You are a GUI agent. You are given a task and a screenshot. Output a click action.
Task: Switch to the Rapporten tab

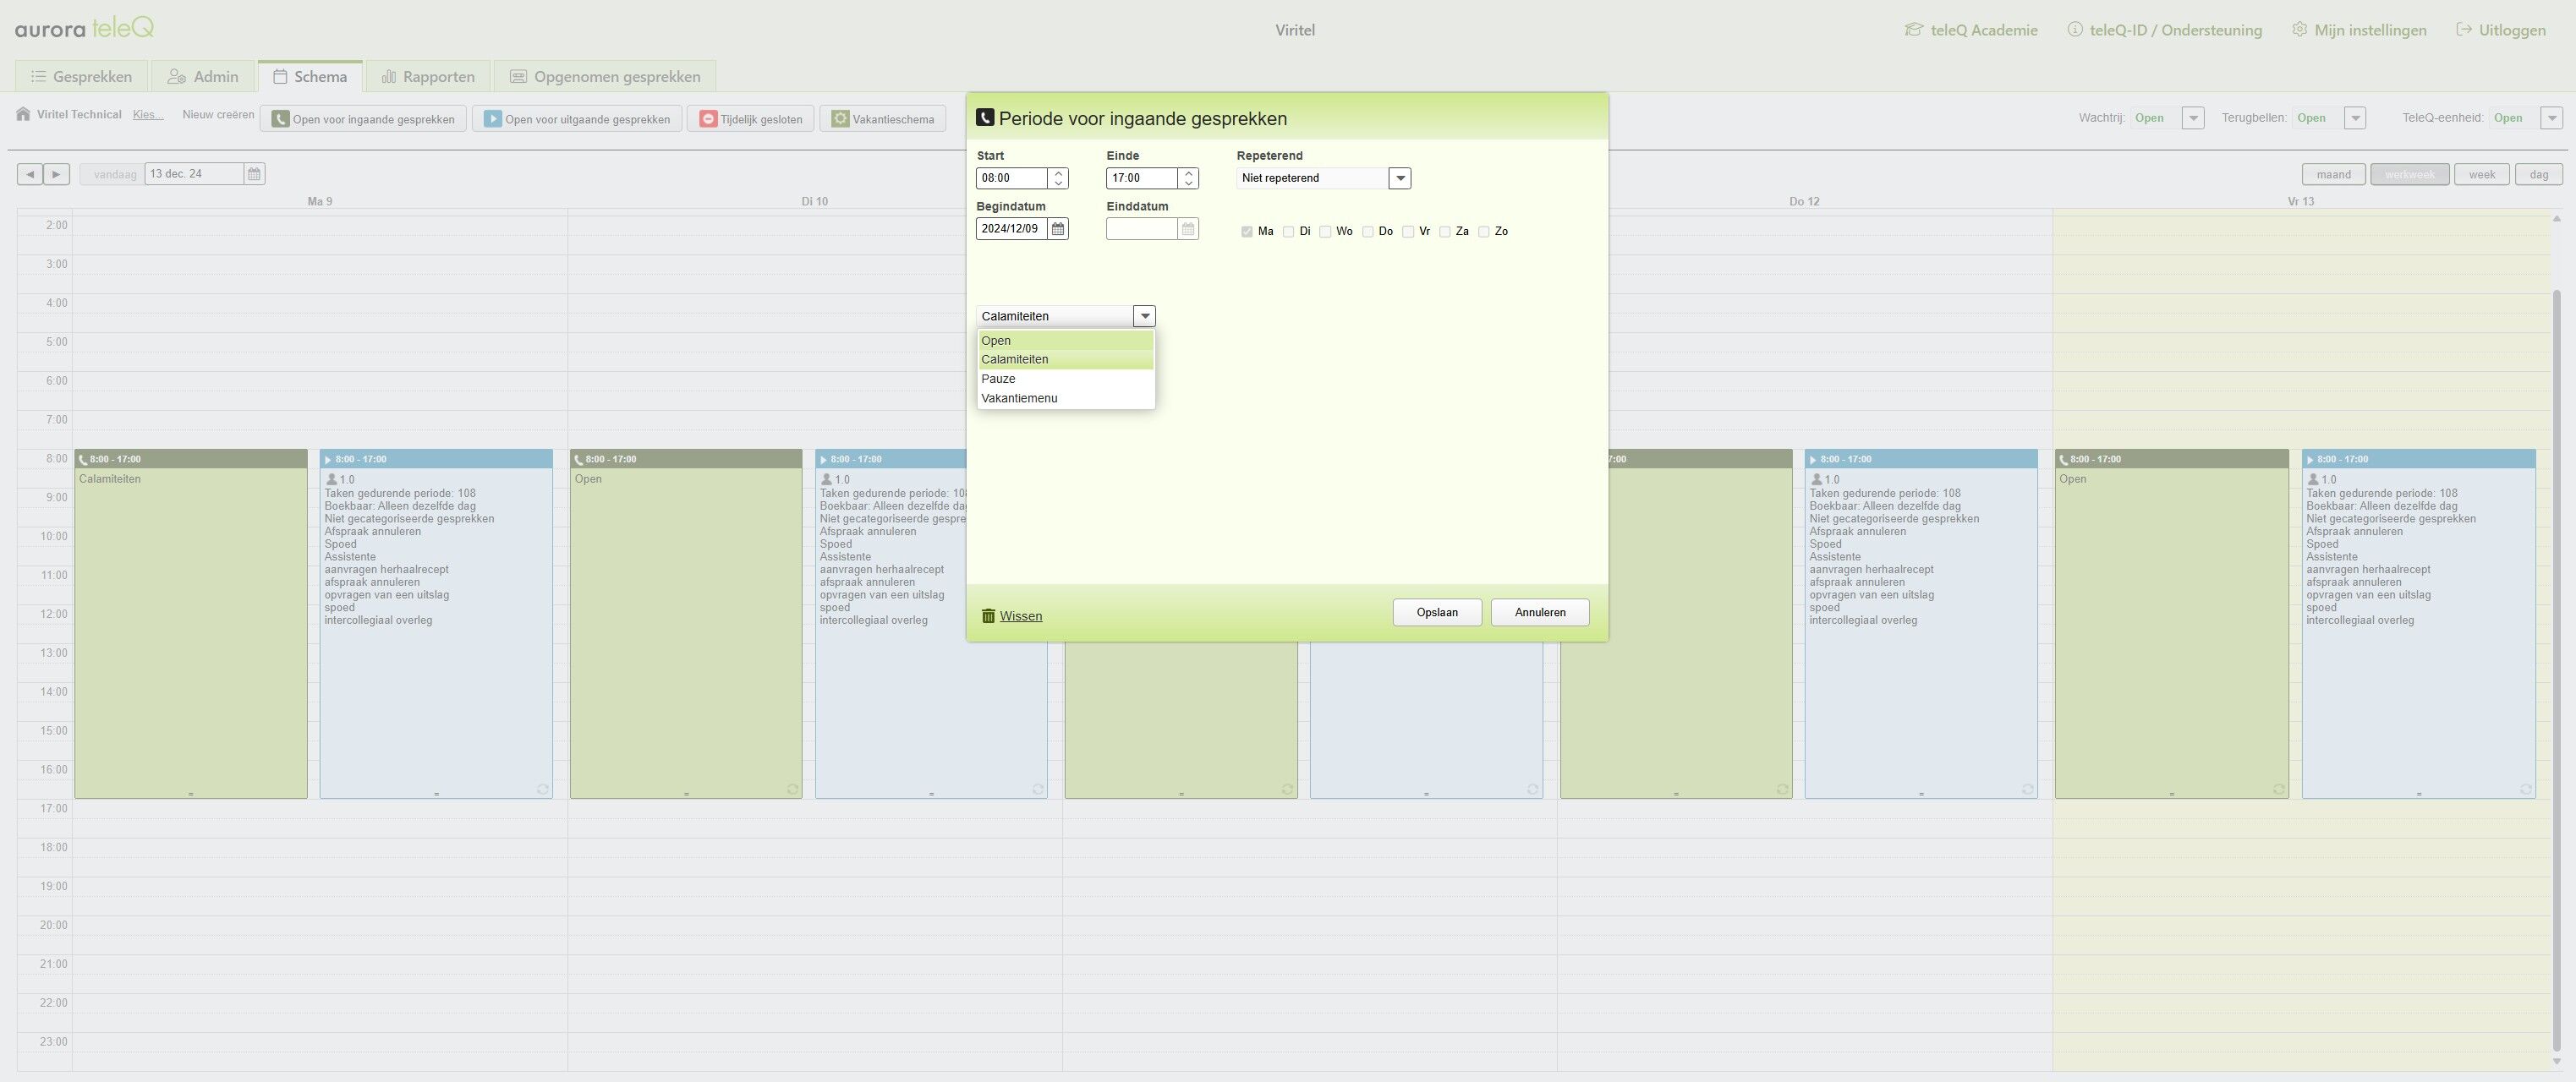click(427, 77)
